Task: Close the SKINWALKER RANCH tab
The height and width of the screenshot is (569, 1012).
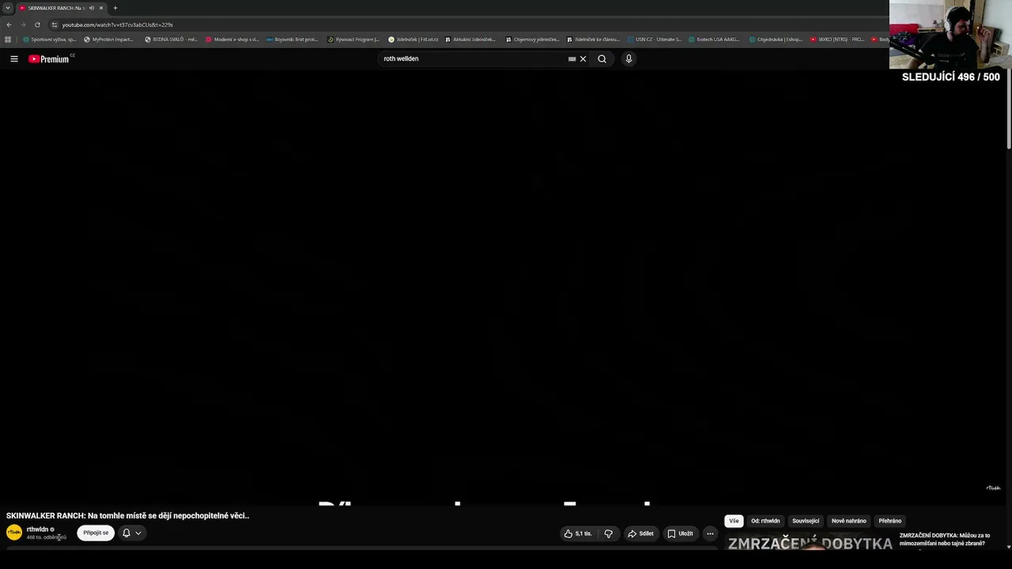Action: 101,8
